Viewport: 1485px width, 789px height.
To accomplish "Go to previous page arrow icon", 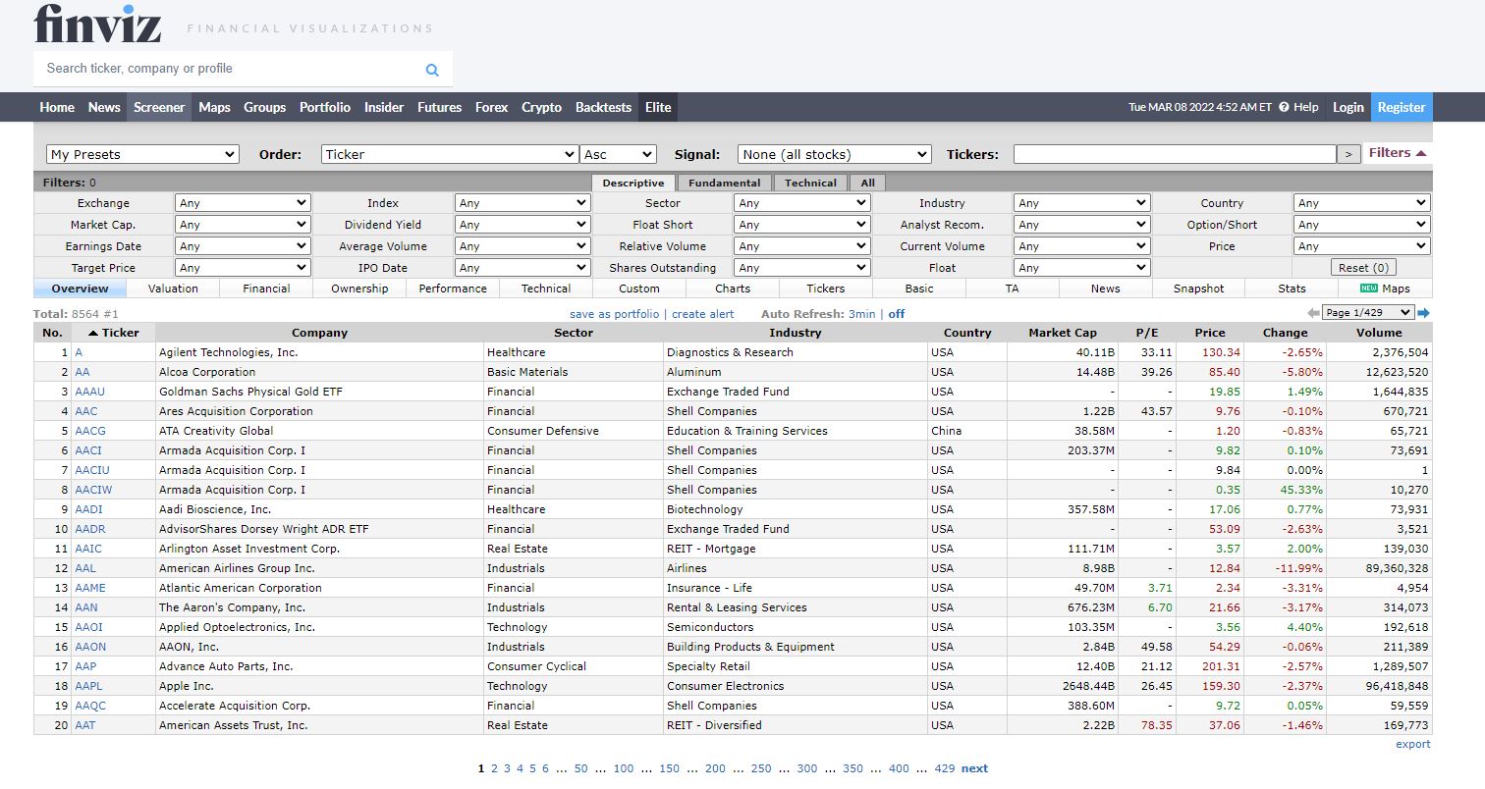I will point(1313,313).
